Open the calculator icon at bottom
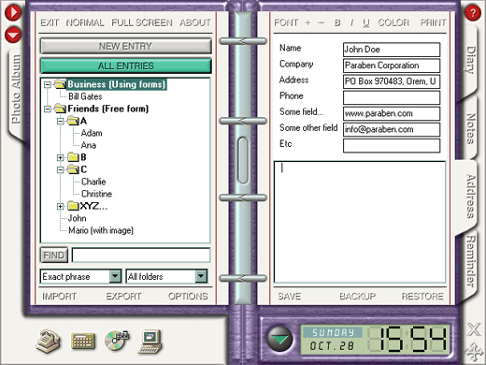Image resolution: width=486 pixels, height=365 pixels. coord(83,341)
